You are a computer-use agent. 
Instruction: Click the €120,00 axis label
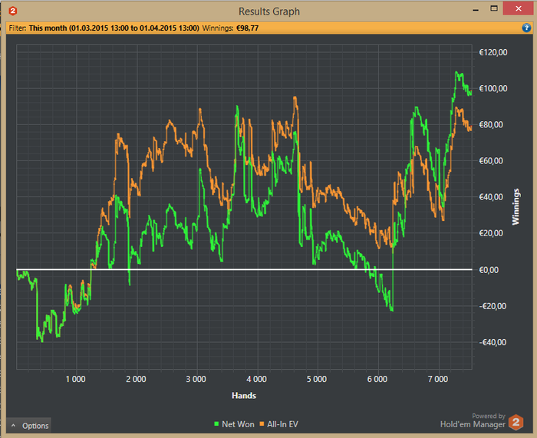pos(493,52)
